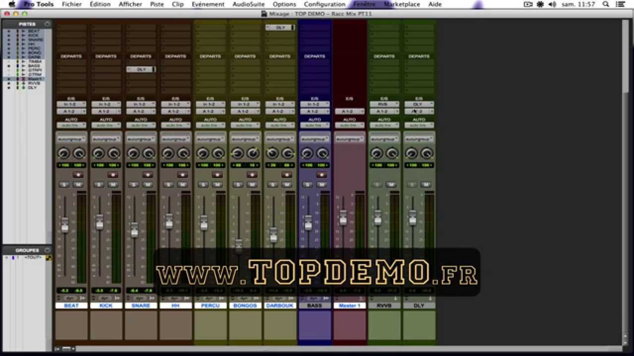This screenshot has width=634, height=356.
Task: Select the DLY track name button
Action: [x=419, y=306]
